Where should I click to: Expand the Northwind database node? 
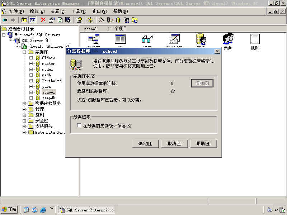click(31, 81)
